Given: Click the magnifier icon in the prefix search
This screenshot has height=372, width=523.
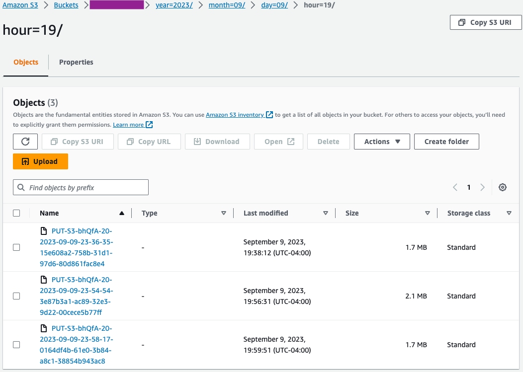Looking at the screenshot, I should click(x=21, y=187).
